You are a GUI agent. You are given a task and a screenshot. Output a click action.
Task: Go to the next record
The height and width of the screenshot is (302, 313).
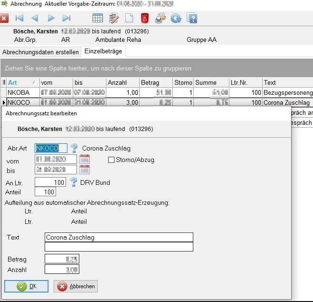pyautogui.click(x=51, y=19)
